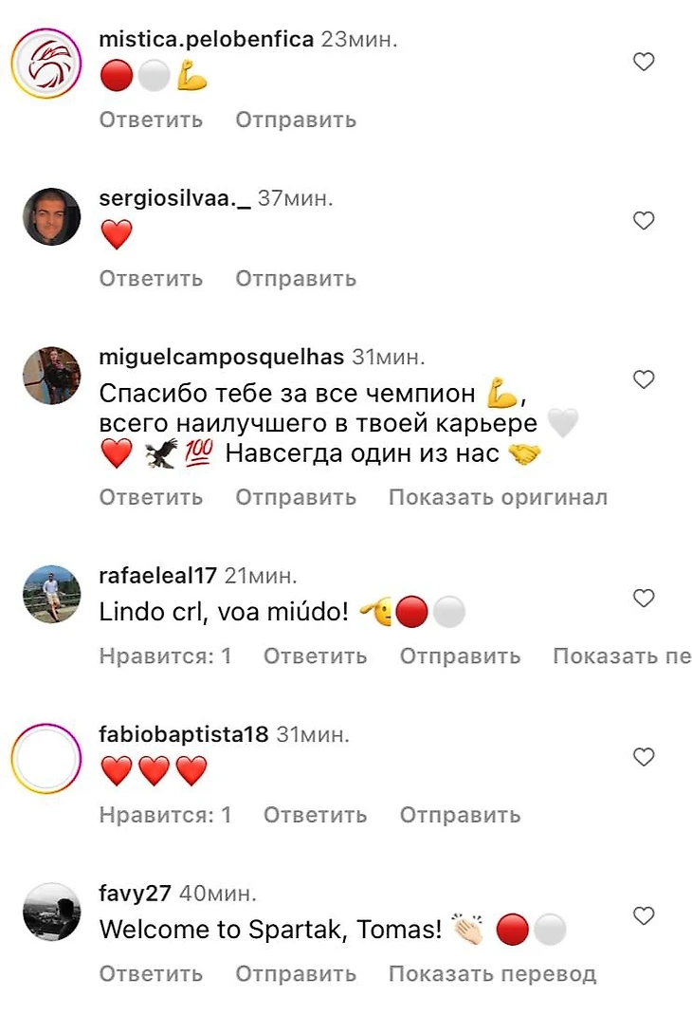The width and height of the screenshot is (692, 1015).
Task: Open sergiosilvaa._ profile picture
Action: point(52,217)
